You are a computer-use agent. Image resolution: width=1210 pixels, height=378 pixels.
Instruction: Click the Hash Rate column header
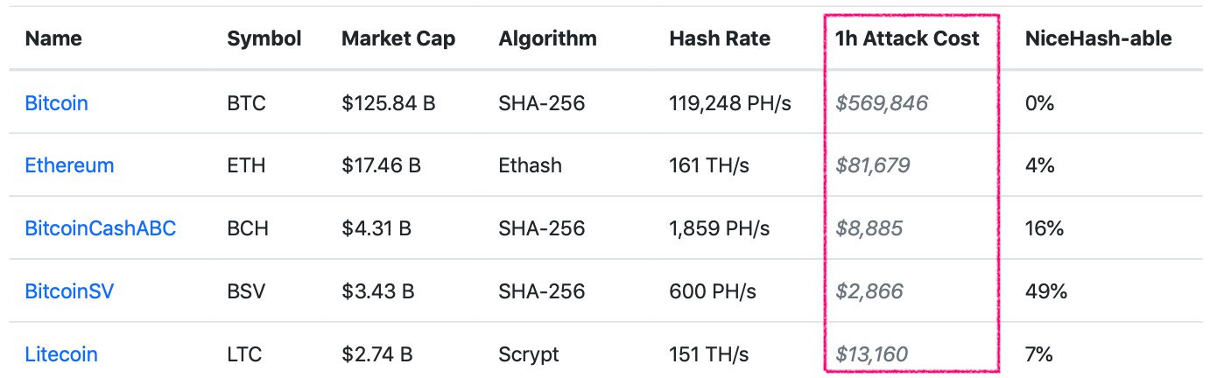[x=720, y=38]
